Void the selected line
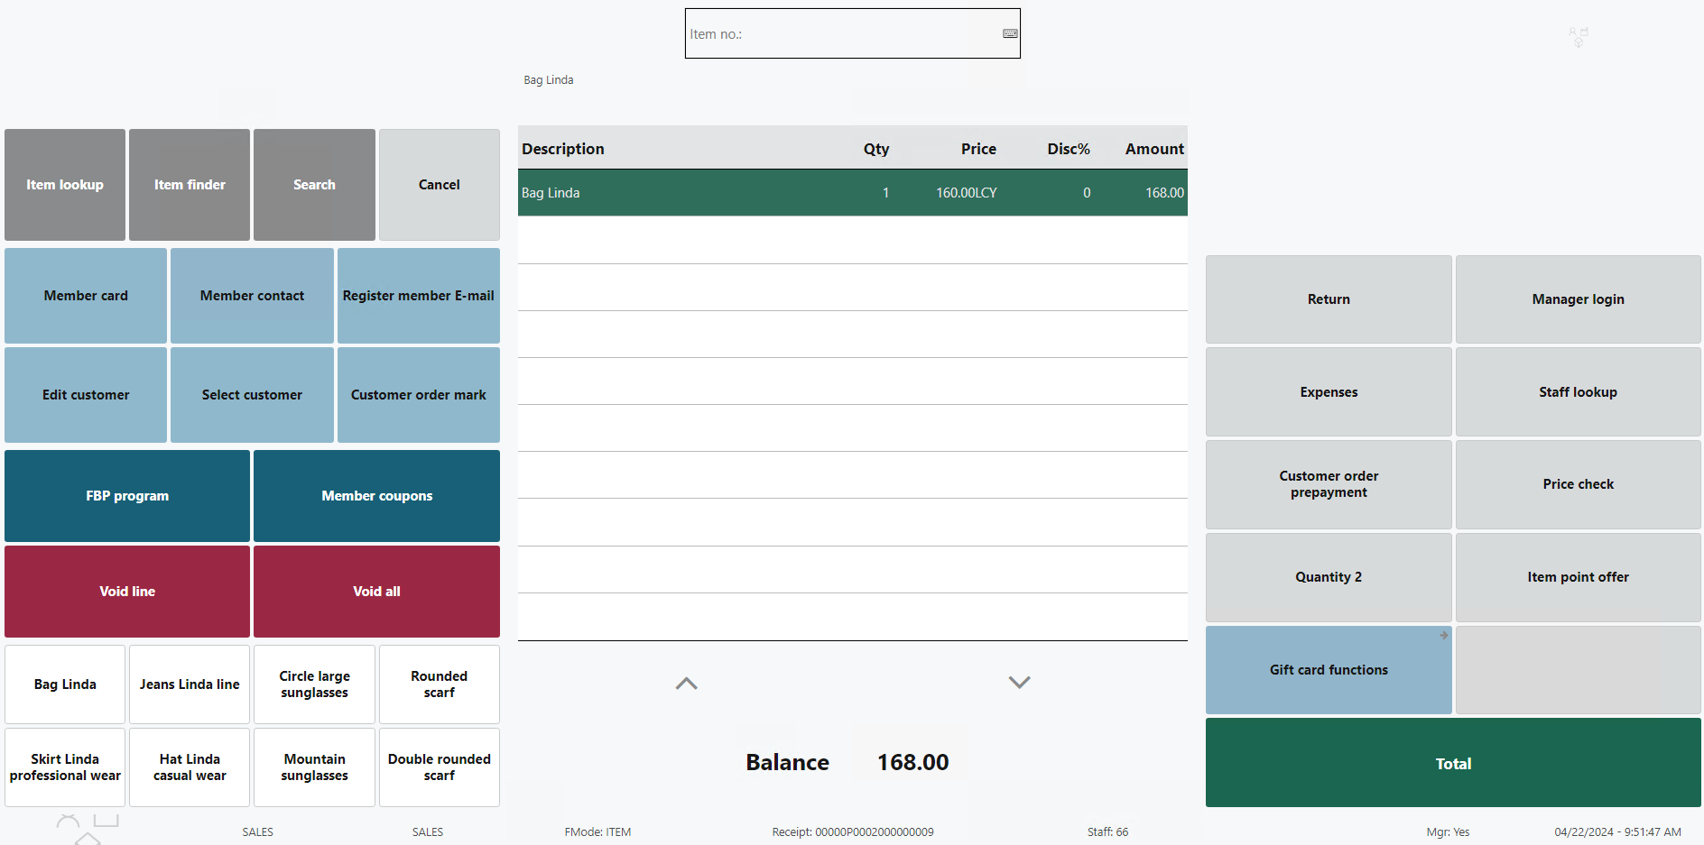The height and width of the screenshot is (845, 1704). (x=127, y=592)
